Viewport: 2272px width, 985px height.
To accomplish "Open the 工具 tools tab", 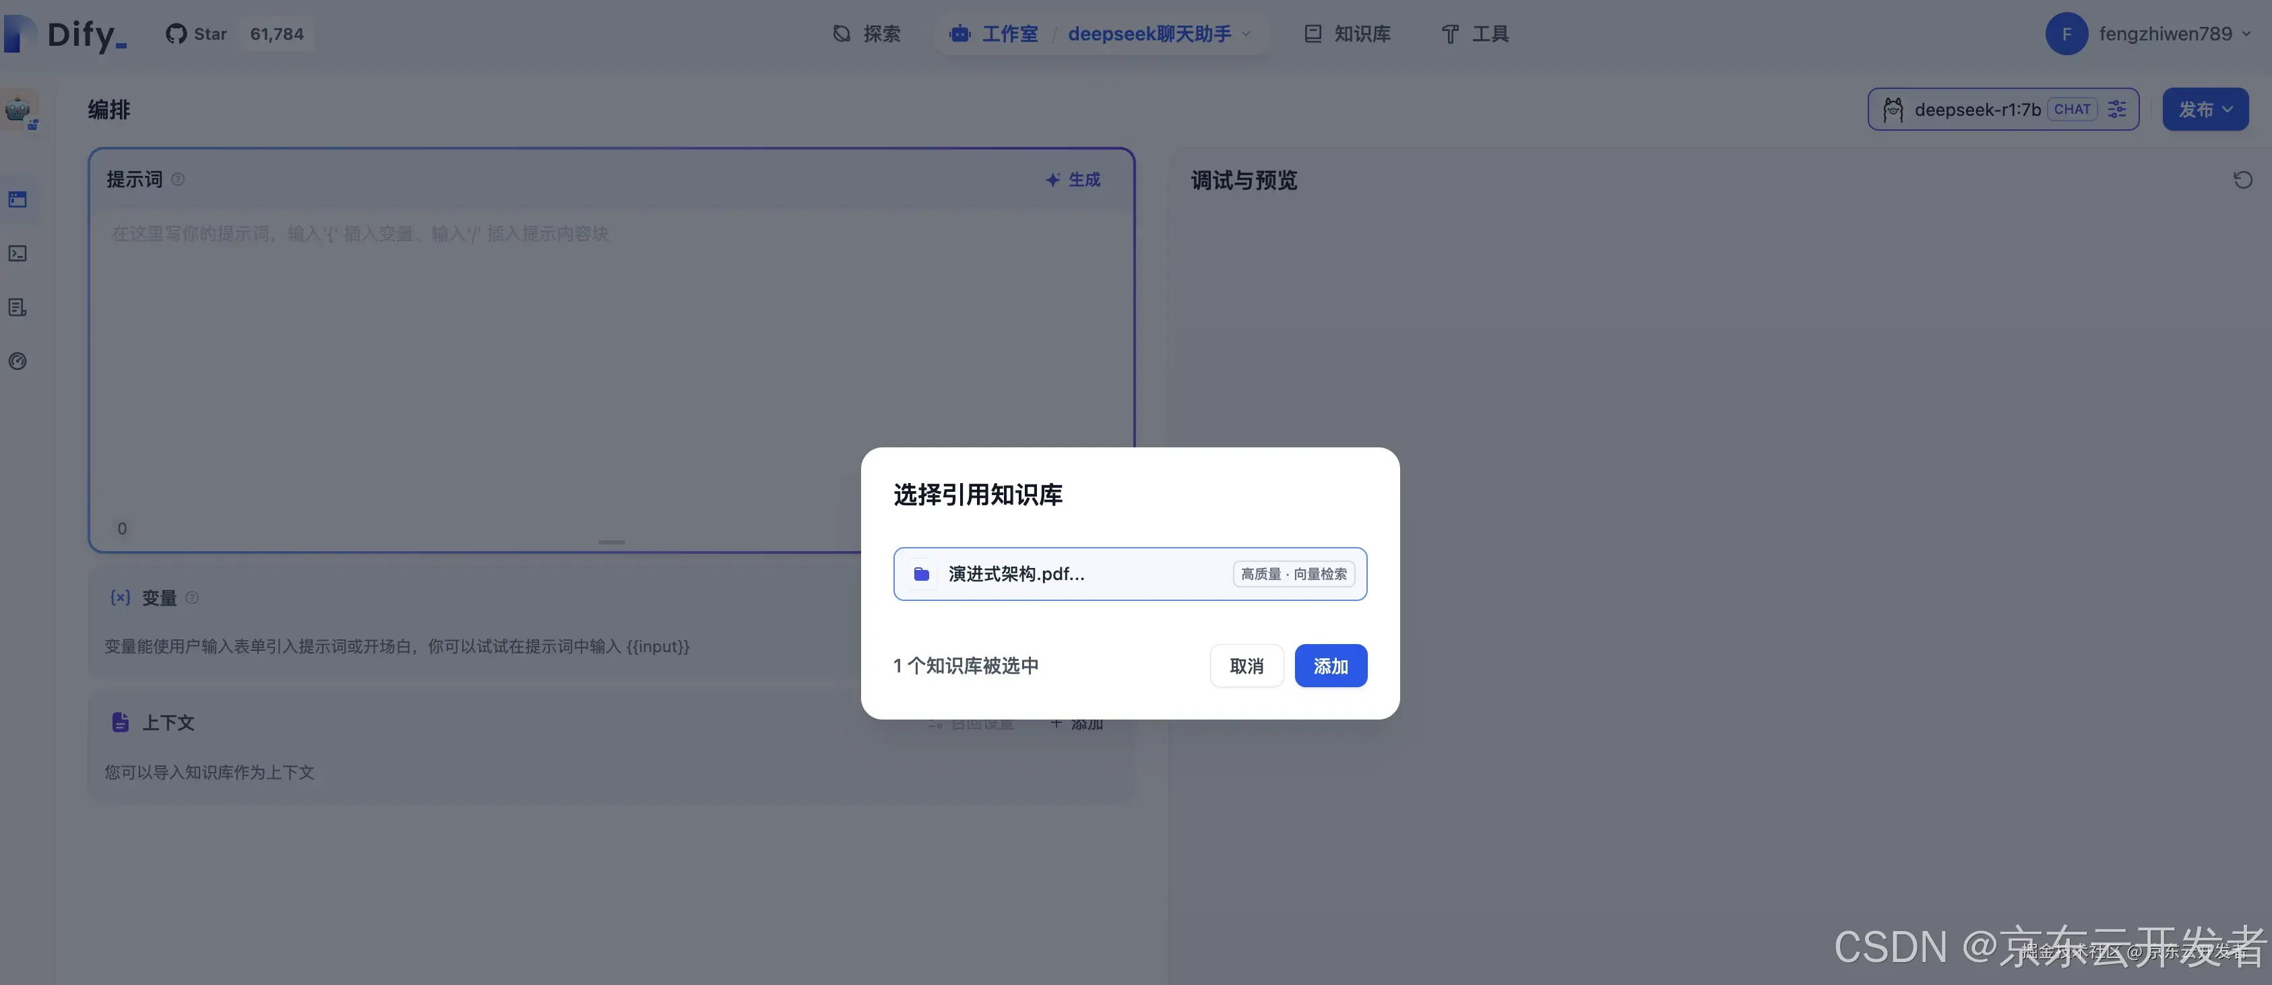I will (1475, 34).
